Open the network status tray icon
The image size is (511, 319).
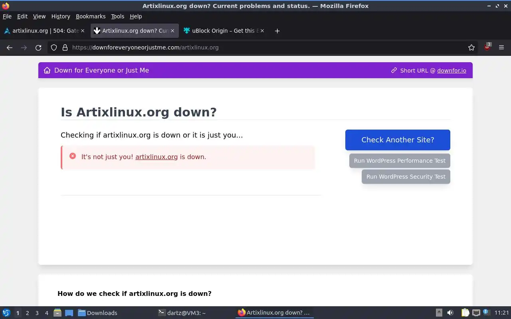(x=476, y=313)
